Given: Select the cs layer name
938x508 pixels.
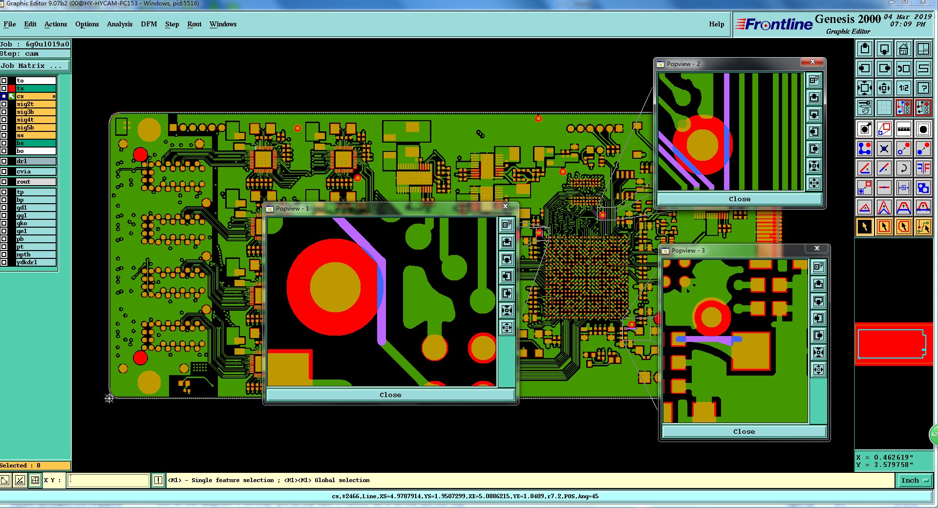Looking at the screenshot, I should tap(36, 96).
